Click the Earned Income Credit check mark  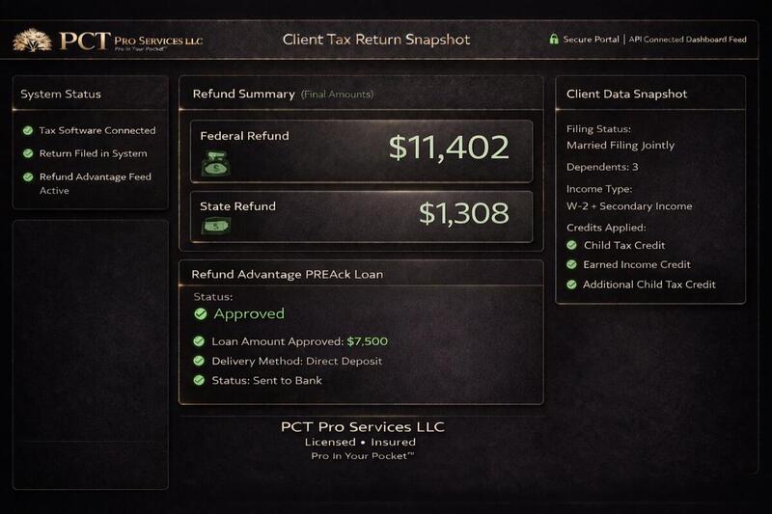coord(571,264)
